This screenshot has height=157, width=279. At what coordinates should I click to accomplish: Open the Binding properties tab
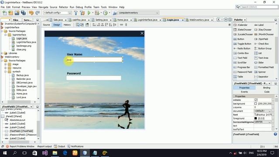(266, 88)
